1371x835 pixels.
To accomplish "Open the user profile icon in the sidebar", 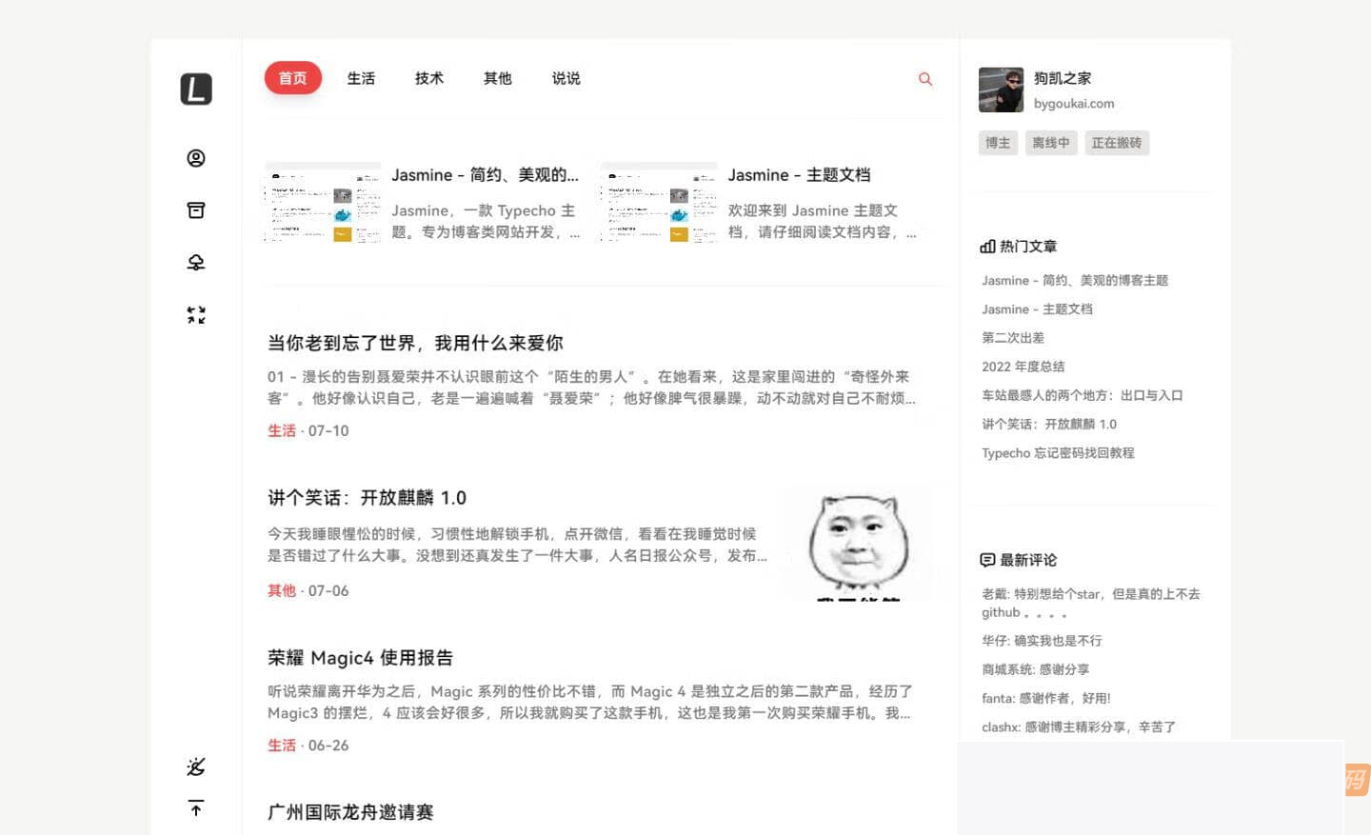I will pos(195,158).
